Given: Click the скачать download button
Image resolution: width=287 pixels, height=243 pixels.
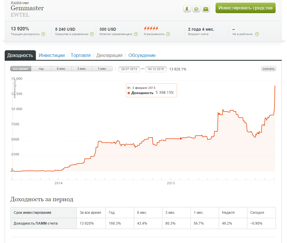Looking at the screenshot, I should tap(269, 69).
